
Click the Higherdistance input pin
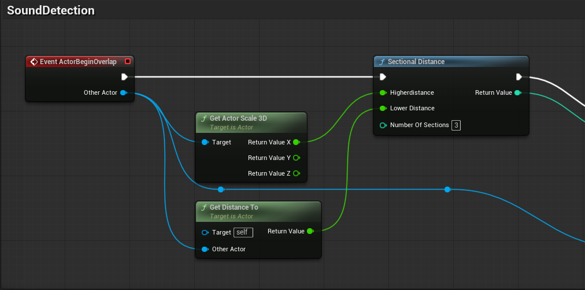coord(383,92)
